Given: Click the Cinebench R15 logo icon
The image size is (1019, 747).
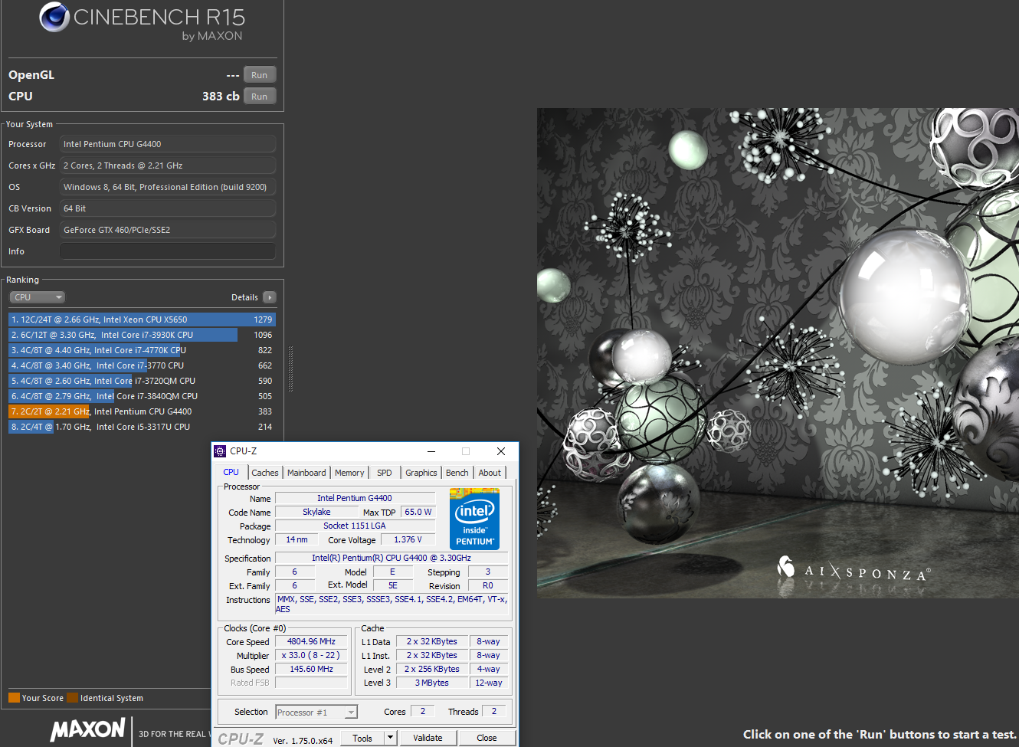Looking at the screenshot, I should 54,17.
